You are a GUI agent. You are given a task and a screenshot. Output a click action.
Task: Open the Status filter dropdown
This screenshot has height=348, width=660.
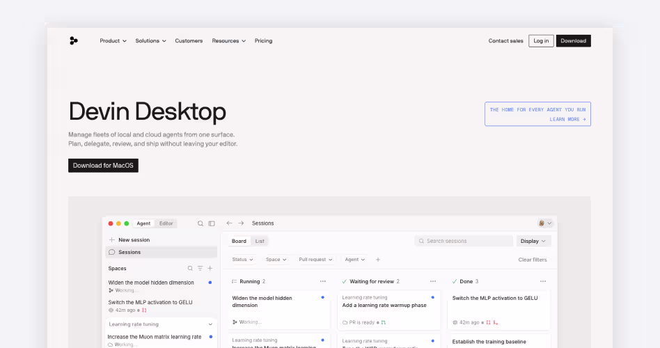(243, 260)
